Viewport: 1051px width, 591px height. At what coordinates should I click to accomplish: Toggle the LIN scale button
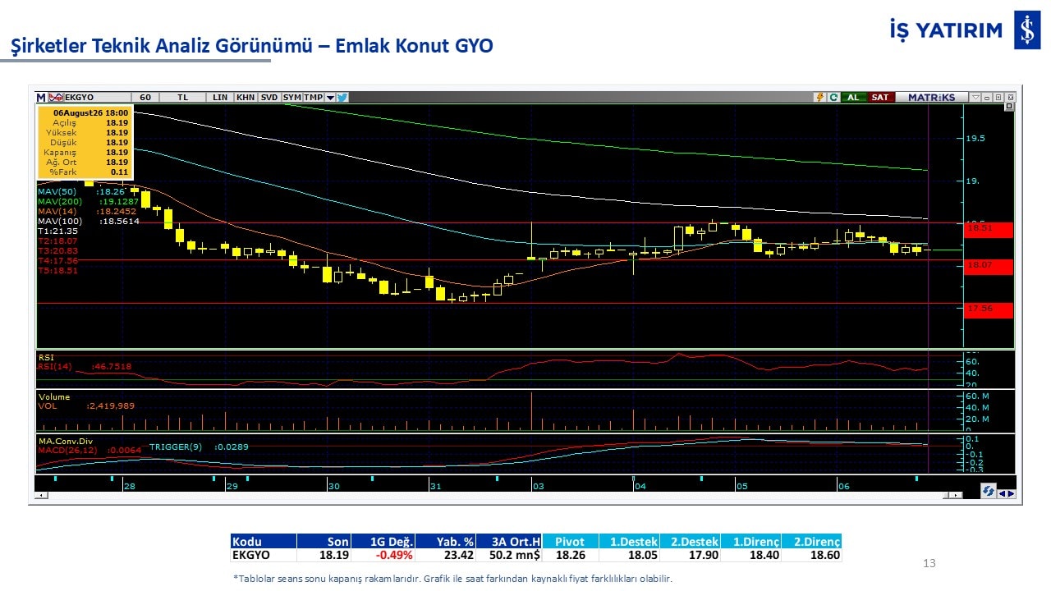click(219, 97)
